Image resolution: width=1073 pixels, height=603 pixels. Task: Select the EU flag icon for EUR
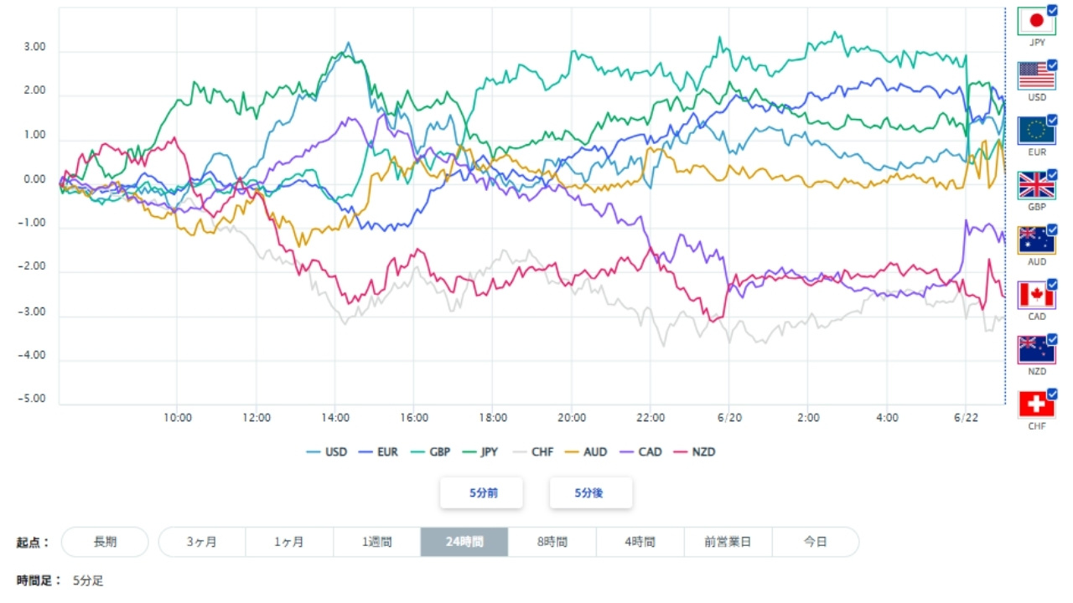(x=1037, y=131)
